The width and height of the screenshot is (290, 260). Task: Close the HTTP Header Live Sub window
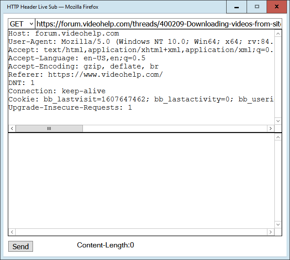[x=277, y=7]
